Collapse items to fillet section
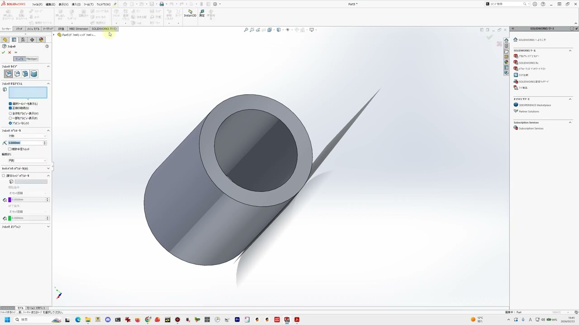Image resolution: width=579 pixels, height=325 pixels. (x=48, y=84)
